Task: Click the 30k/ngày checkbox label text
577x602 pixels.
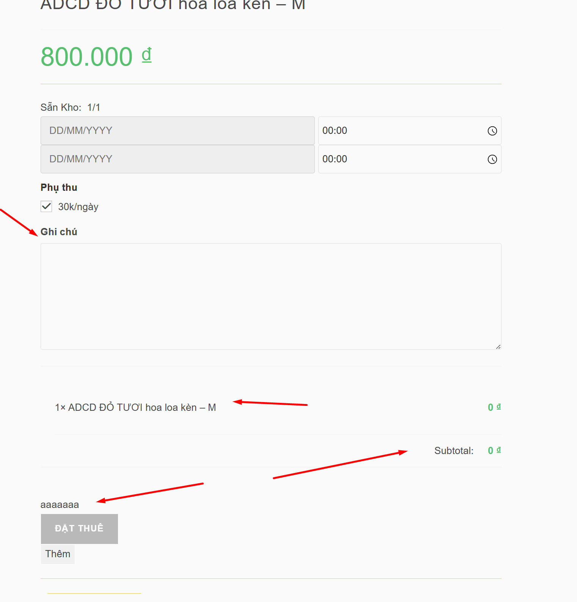Action: tap(78, 207)
